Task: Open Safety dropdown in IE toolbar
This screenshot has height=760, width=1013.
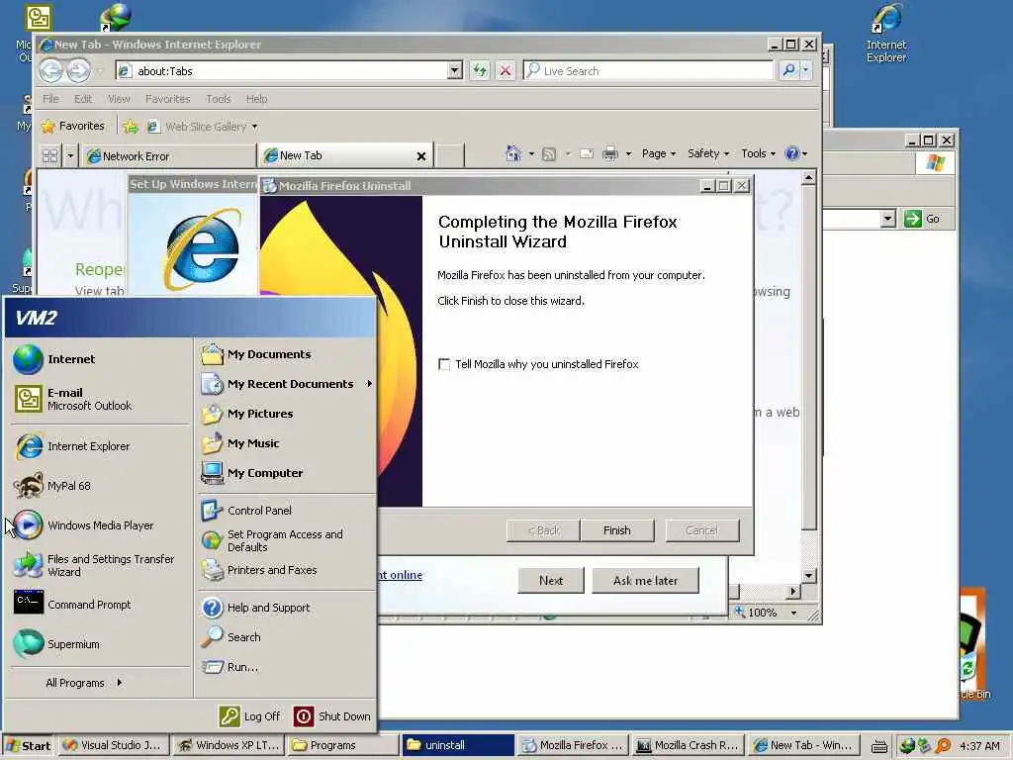Action: tap(708, 153)
